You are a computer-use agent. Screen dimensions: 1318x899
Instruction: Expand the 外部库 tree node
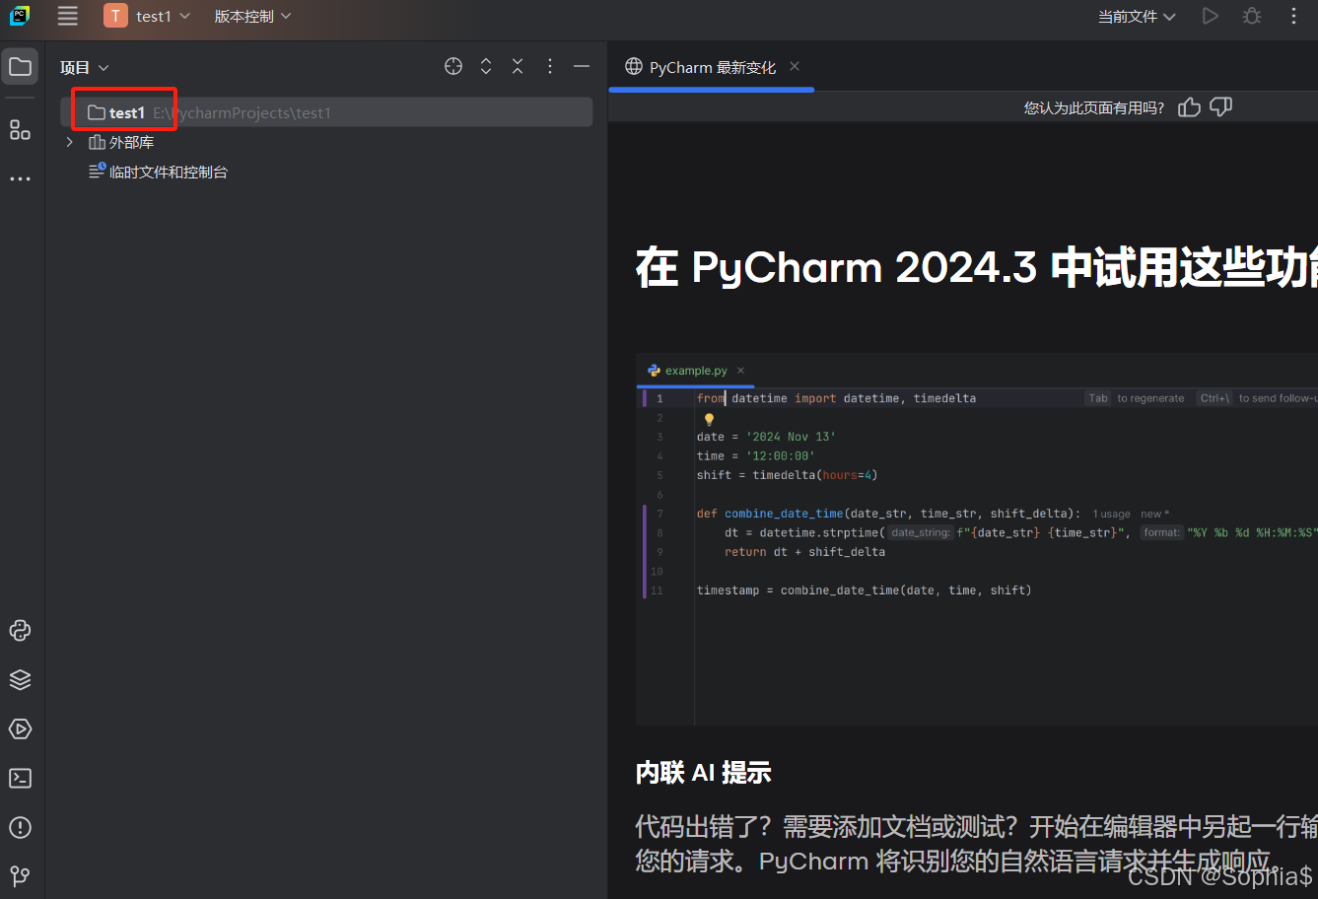click(68, 141)
